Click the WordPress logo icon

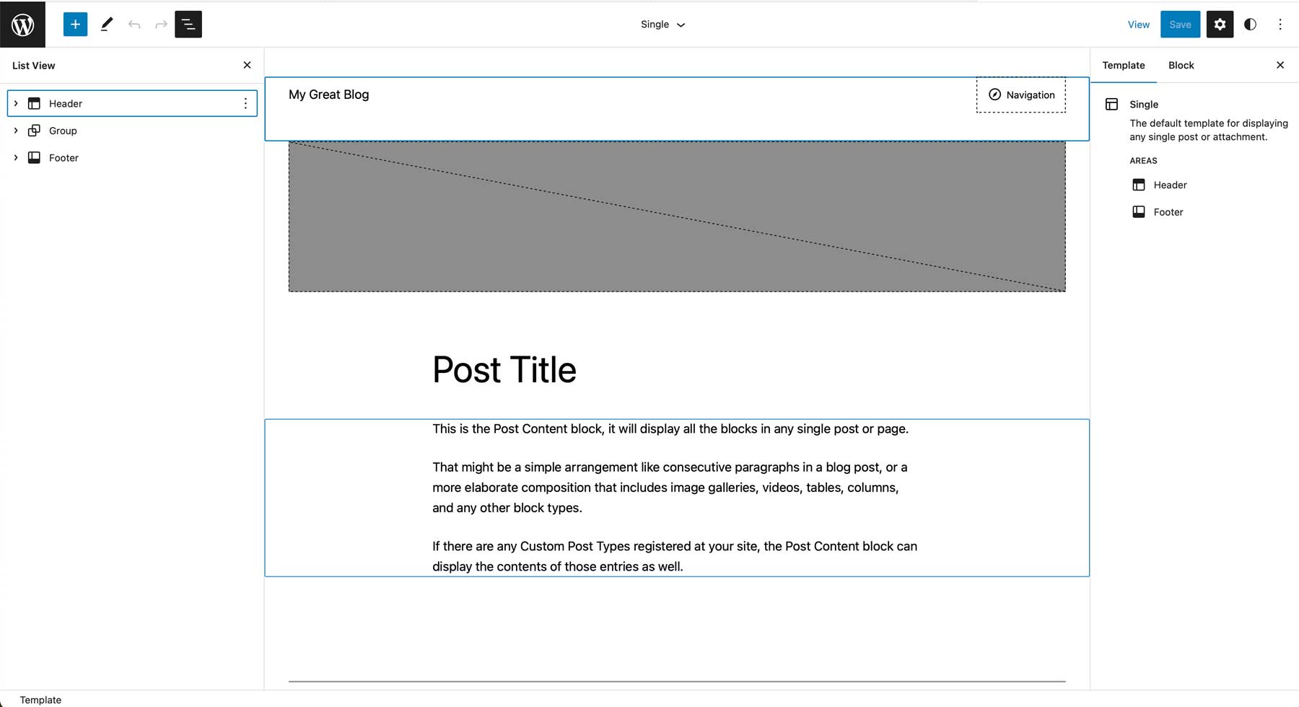[22, 24]
